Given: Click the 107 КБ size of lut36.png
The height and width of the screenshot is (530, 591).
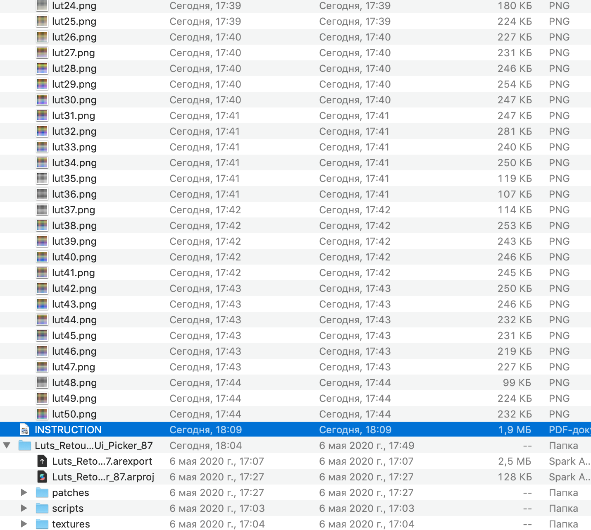Looking at the screenshot, I should click(x=515, y=194).
